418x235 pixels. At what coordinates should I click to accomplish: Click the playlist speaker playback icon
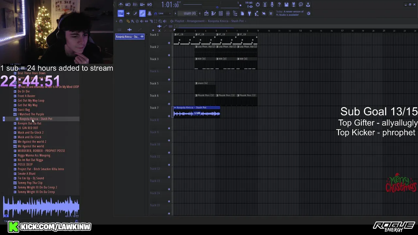pos(164,21)
